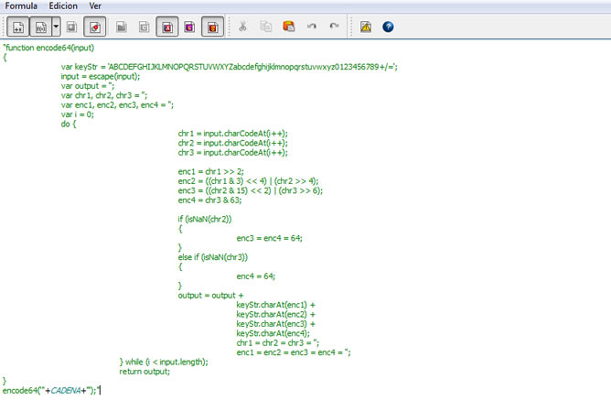Place cursor on 'return output;' code line
The image size is (611, 400).
pos(145,372)
